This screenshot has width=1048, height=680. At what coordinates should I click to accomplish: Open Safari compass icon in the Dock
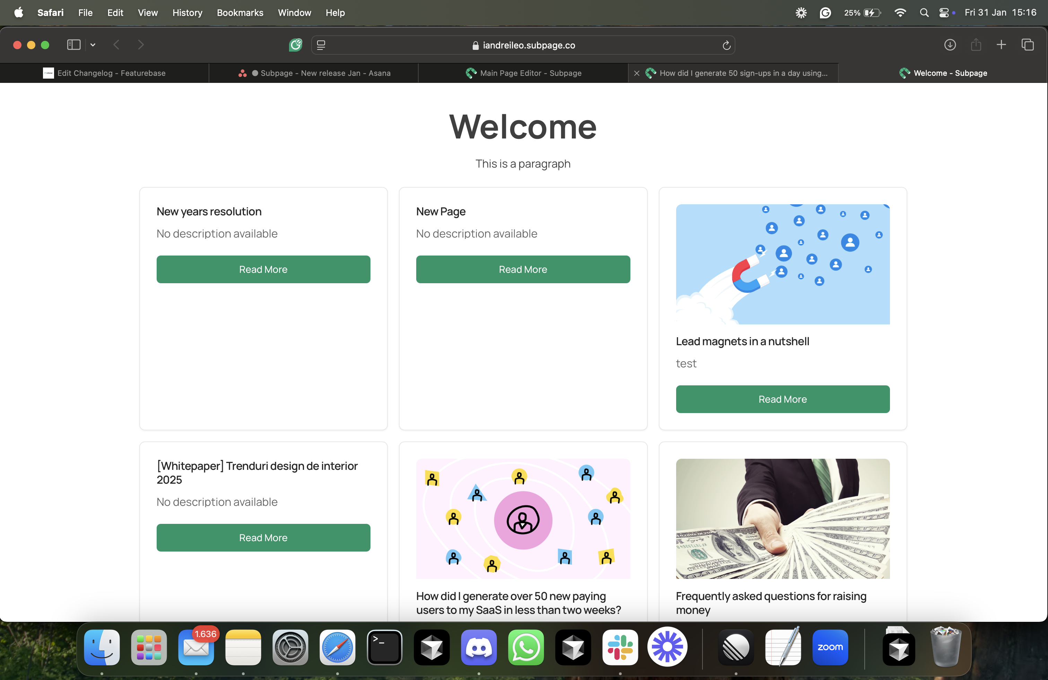(337, 647)
